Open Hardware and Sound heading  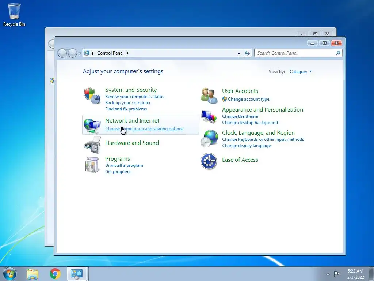coord(132,143)
